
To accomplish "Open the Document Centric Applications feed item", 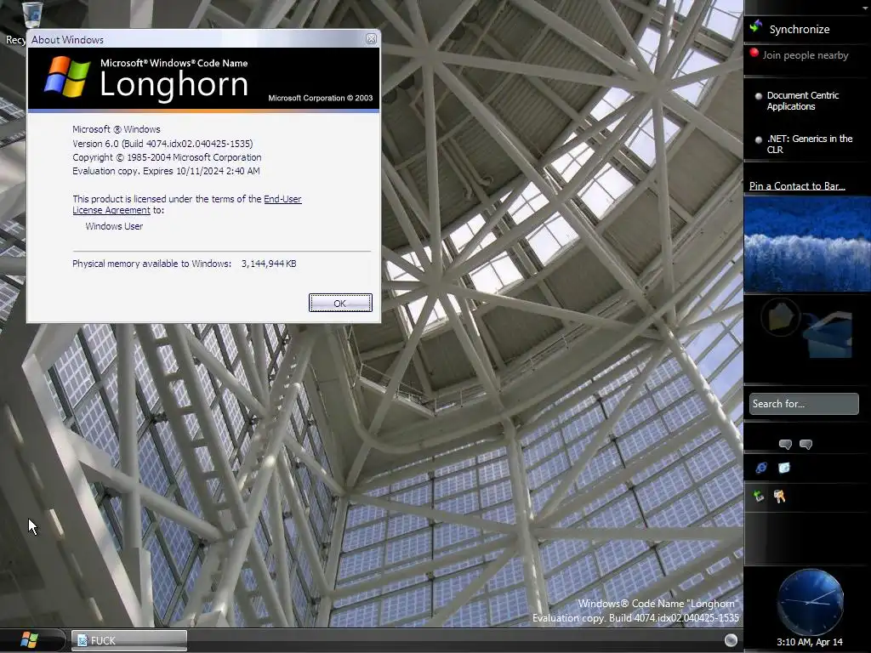I will [x=803, y=101].
